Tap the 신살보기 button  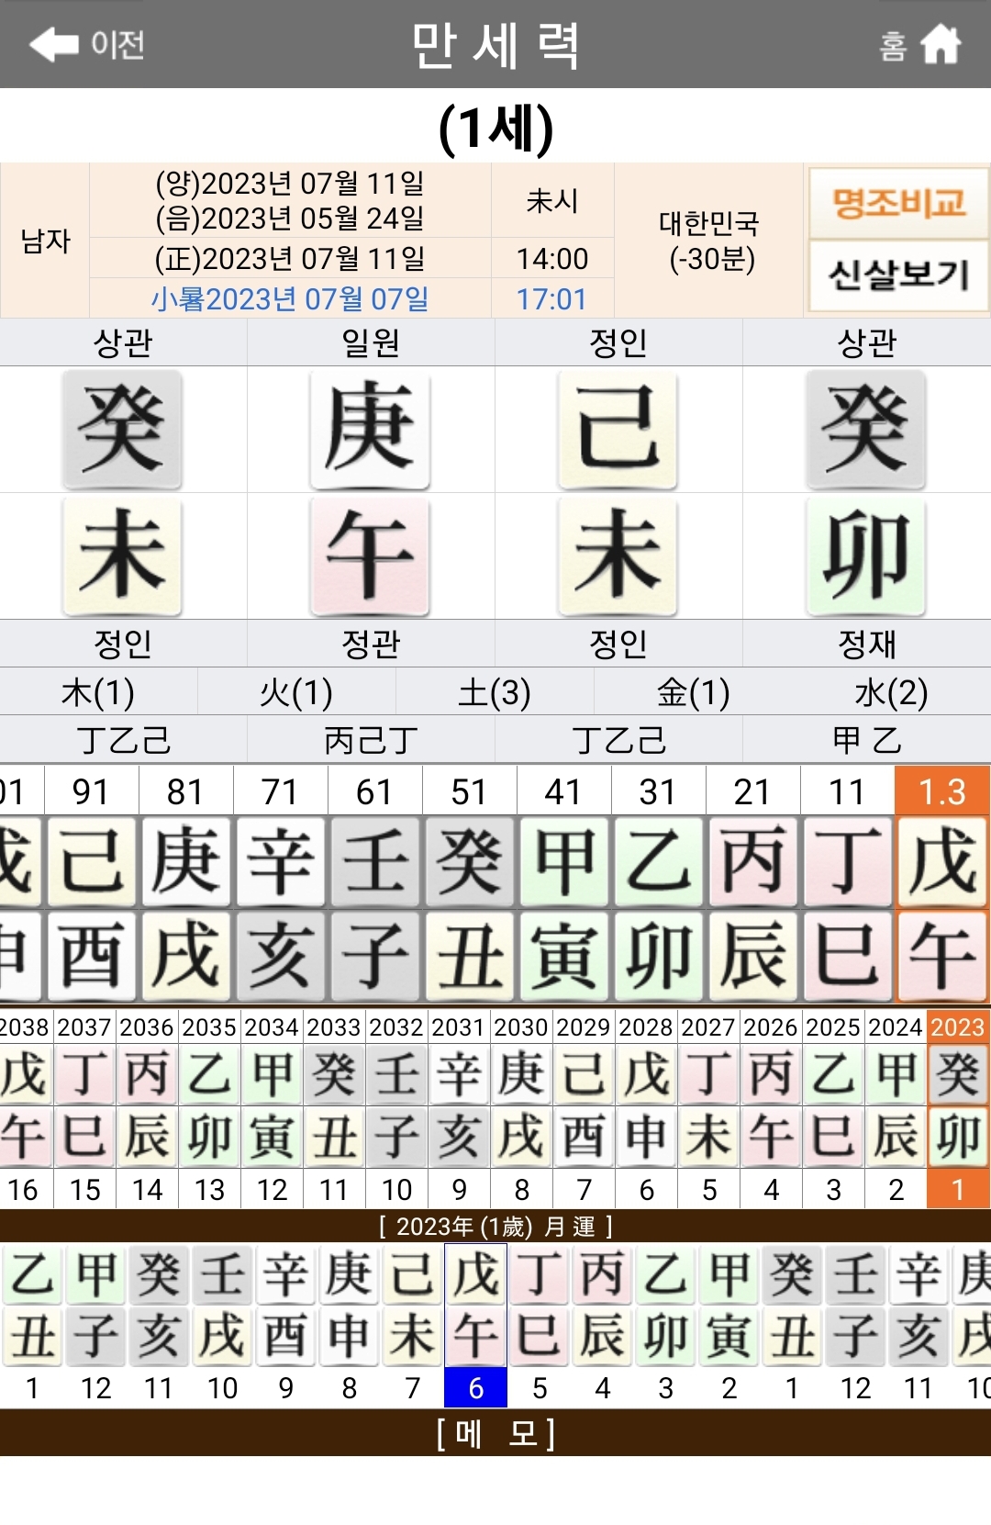point(898,275)
